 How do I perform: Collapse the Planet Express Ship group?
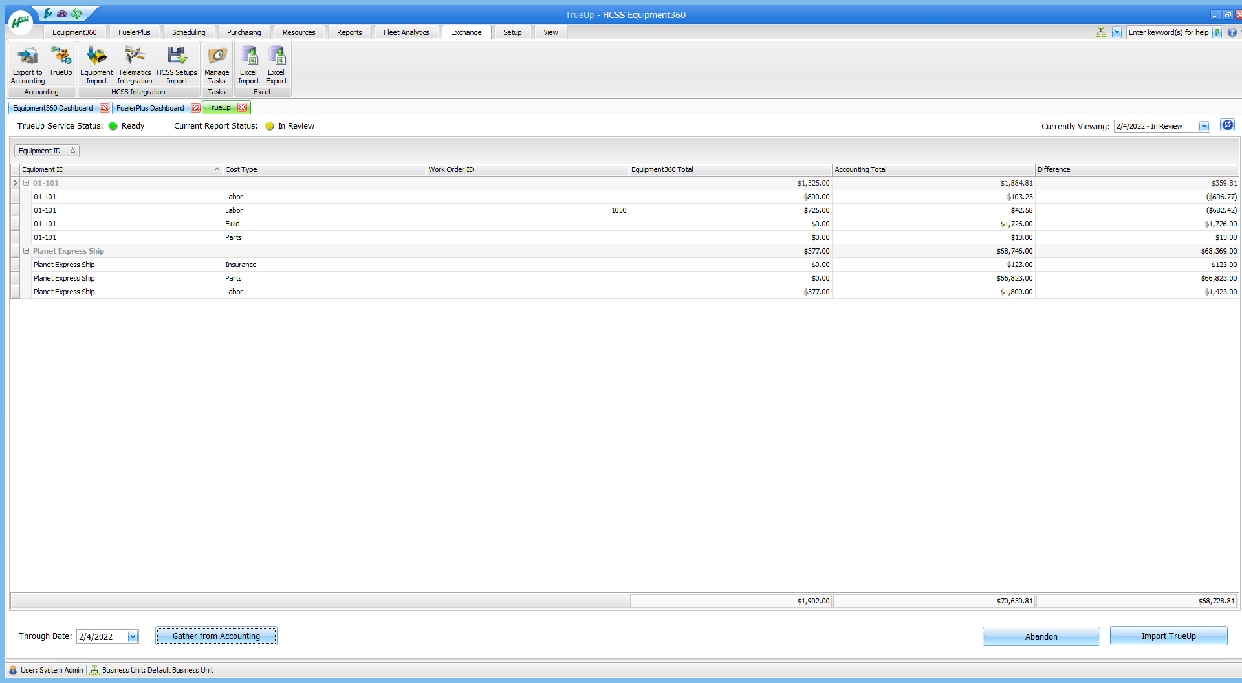pyautogui.click(x=27, y=251)
